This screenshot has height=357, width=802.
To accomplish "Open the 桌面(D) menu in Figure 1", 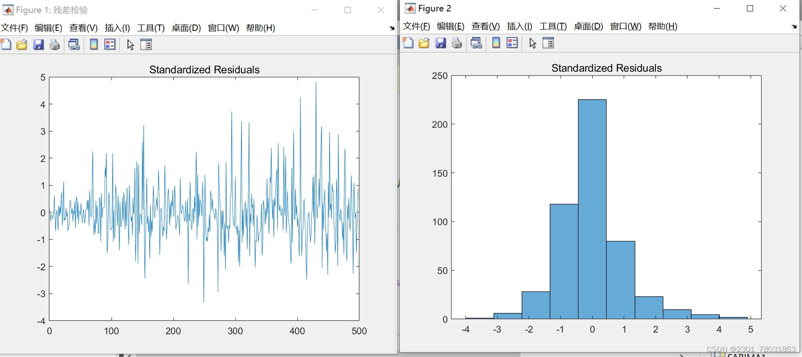I will [x=186, y=28].
